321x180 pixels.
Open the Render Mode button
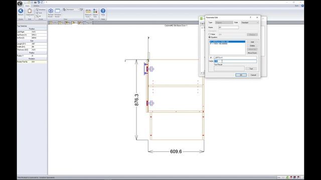click(x=51, y=12)
